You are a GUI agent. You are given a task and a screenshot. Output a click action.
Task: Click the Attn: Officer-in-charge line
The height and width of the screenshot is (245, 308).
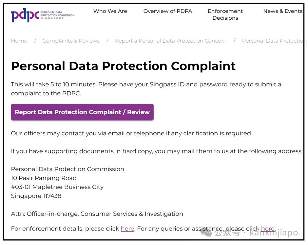click(x=97, y=214)
